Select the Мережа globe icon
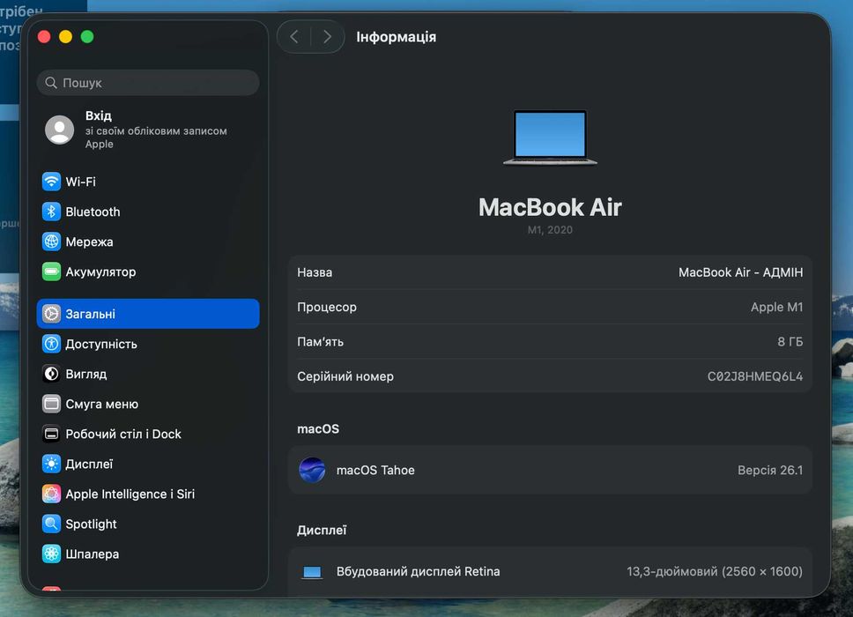Screen dimensions: 853x617 coord(51,242)
